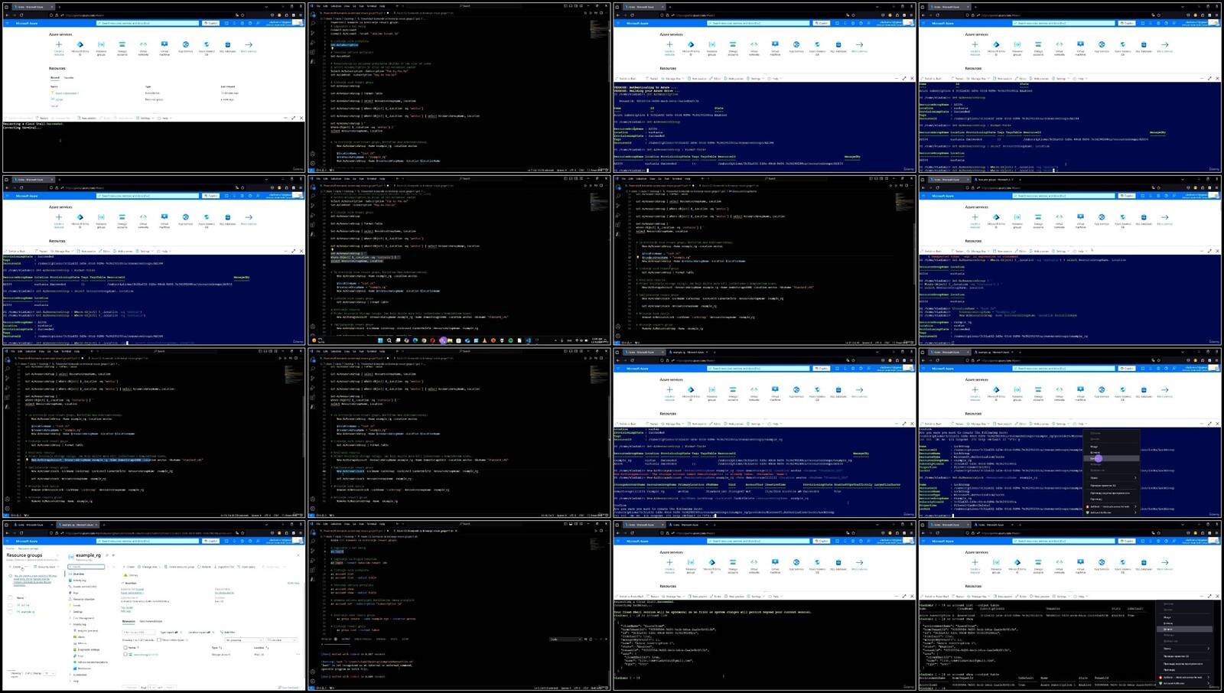Click Delete resource group in example_rg toolbar

click(x=180, y=567)
